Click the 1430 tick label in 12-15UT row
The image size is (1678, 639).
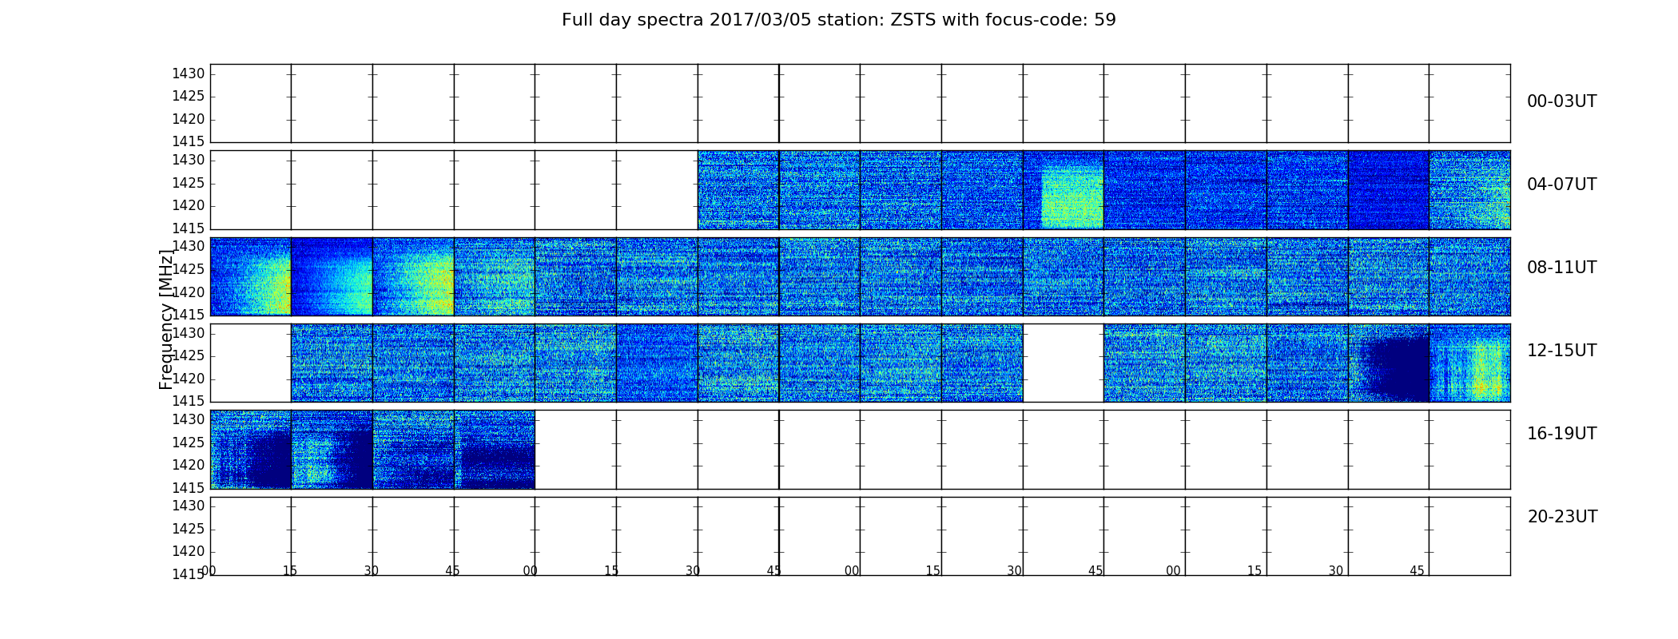click(189, 333)
